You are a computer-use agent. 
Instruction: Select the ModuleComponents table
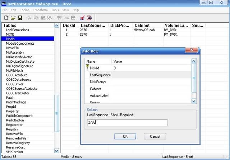[20, 43]
